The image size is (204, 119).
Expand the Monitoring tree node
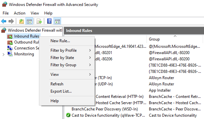[x=4, y=54]
